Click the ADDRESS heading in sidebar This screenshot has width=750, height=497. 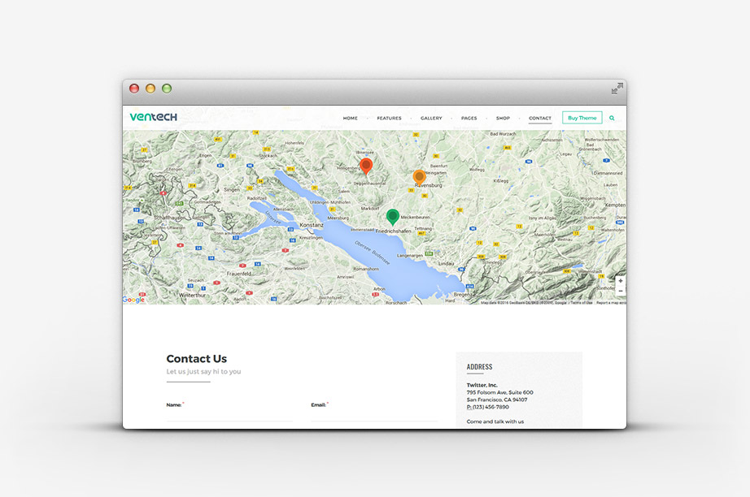coord(479,367)
